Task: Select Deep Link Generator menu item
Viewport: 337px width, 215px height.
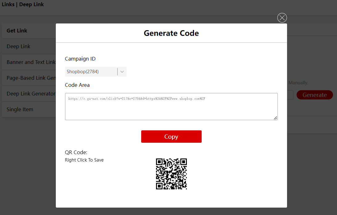Action: pos(29,94)
